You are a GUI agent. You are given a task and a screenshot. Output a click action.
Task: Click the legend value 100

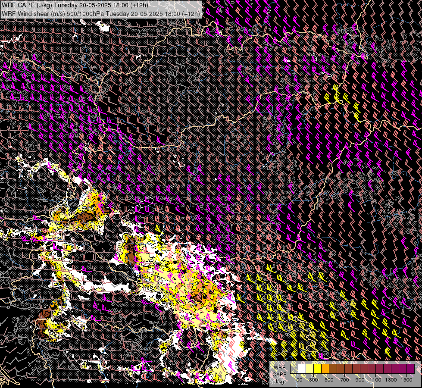[298, 380]
